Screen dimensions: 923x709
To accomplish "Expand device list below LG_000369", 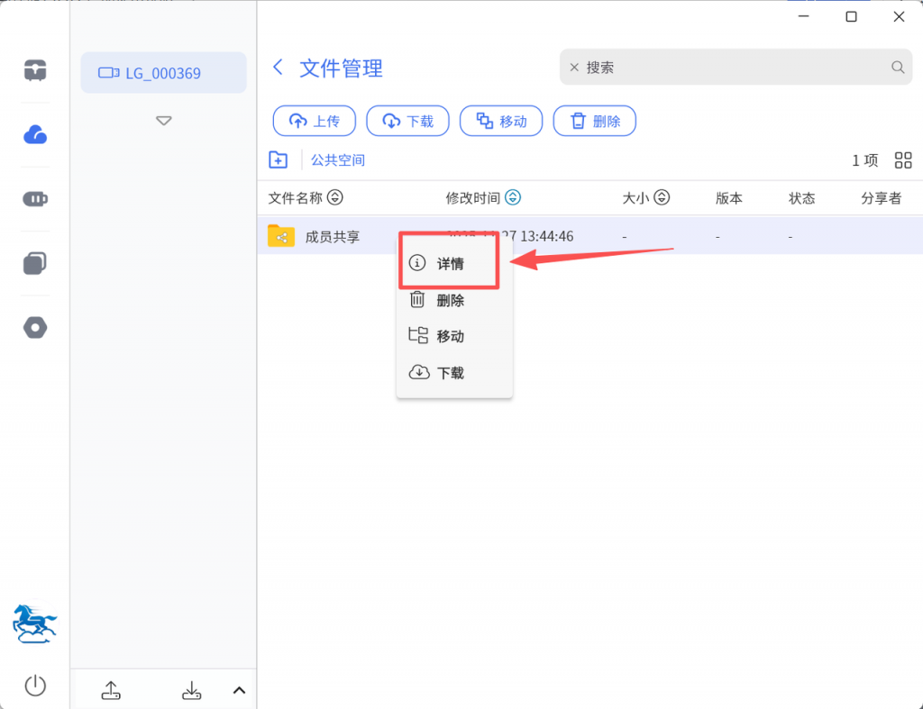I will pos(163,120).
